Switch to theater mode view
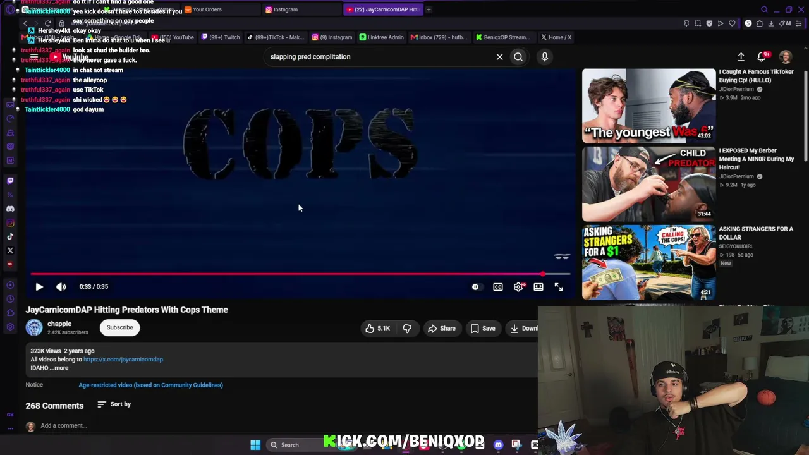Viewport: 809px width, 455px height. pyautogui.click(x=538, y=287)
